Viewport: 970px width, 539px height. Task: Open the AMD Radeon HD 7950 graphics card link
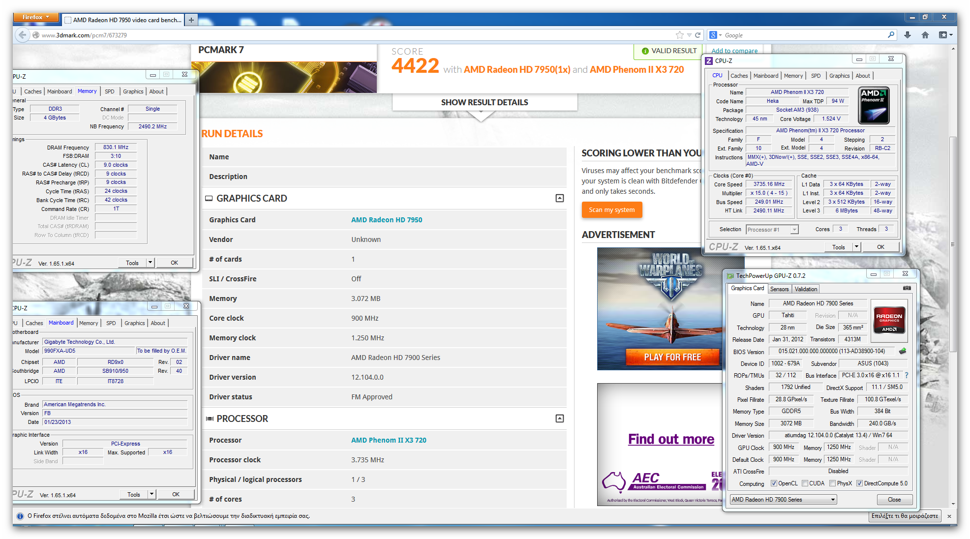(x=387, y=220)
